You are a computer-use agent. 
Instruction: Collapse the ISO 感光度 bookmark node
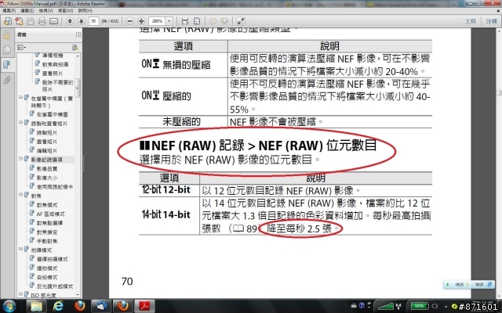point(20,294)
